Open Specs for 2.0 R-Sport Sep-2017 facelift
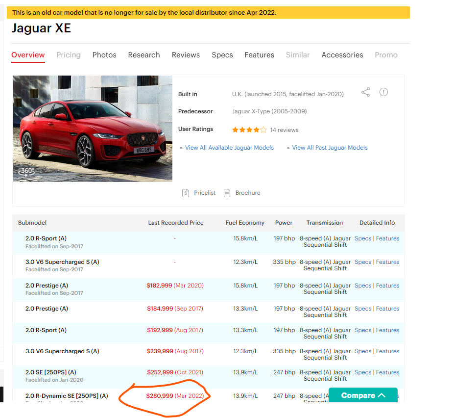 pos(362,238)
